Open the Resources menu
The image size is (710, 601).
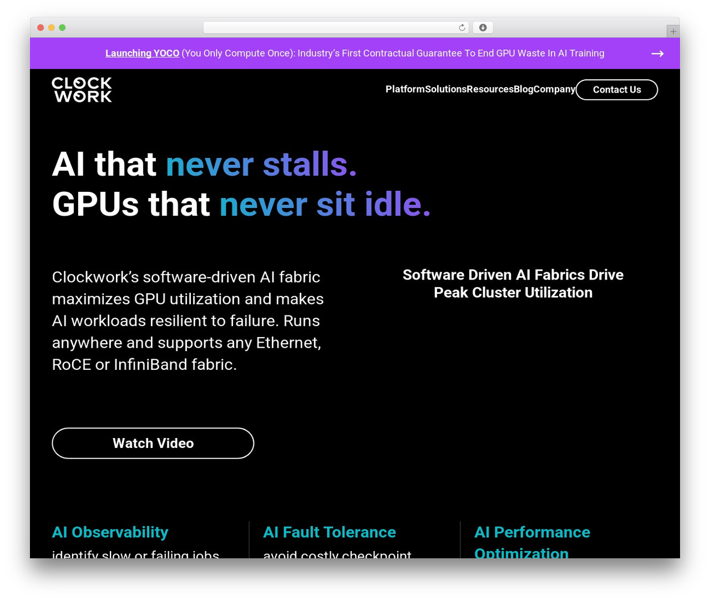pyautogui.click(x=490, y=89)
